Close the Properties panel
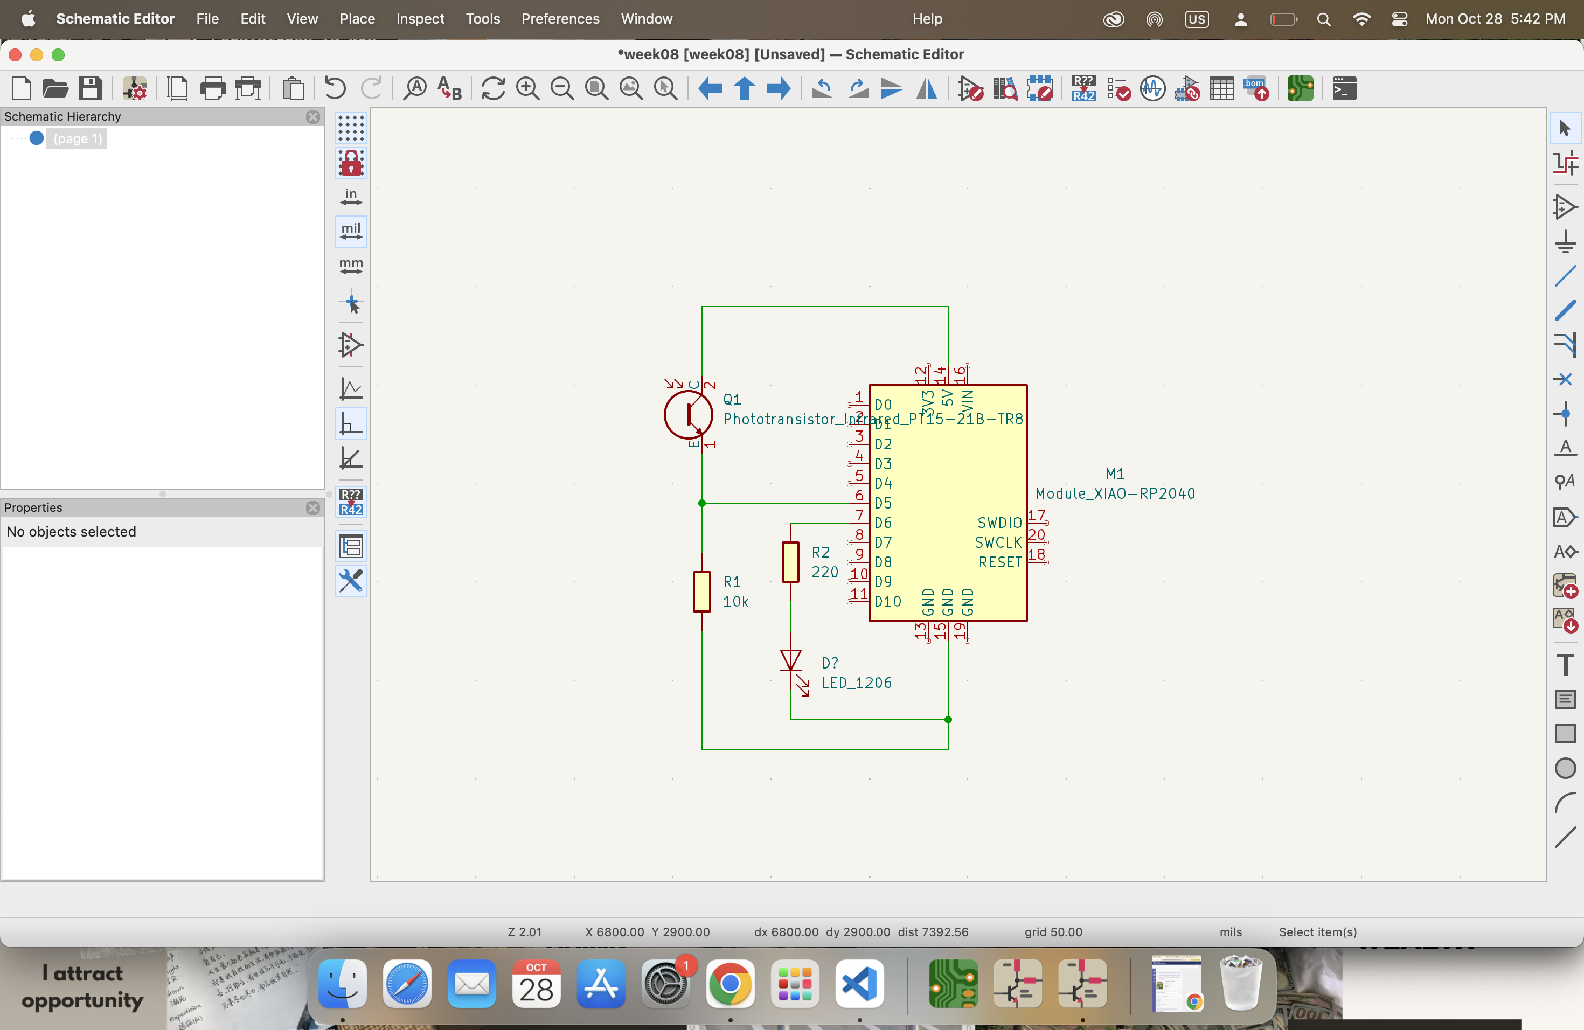Viewport: 1584px width, 1030px height. tap(313, 507)
